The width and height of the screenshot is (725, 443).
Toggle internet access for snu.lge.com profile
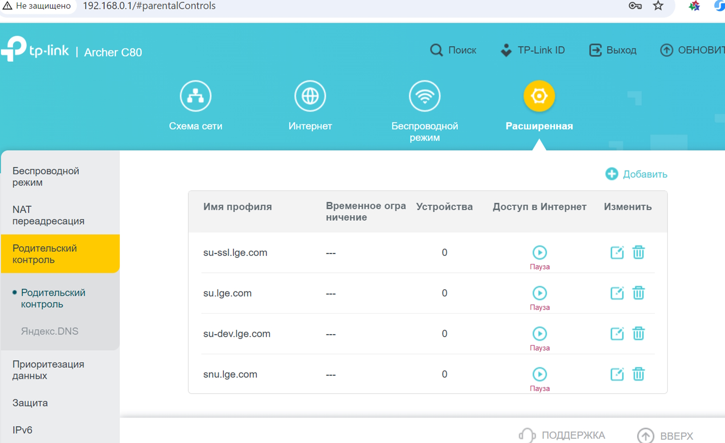pos(539,374)
